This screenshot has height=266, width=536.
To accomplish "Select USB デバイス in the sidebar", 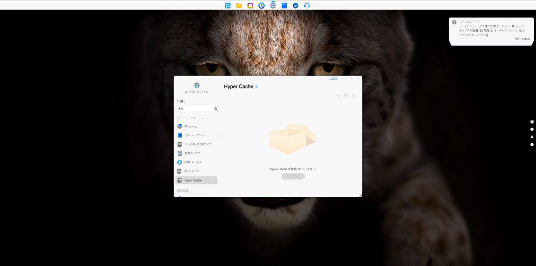I will click(x=193, y=162).
